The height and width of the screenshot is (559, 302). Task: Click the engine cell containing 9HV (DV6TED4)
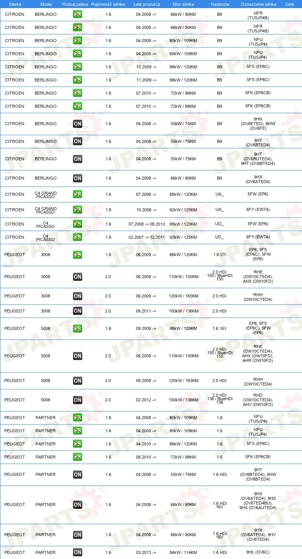click(x=258, y=535)
